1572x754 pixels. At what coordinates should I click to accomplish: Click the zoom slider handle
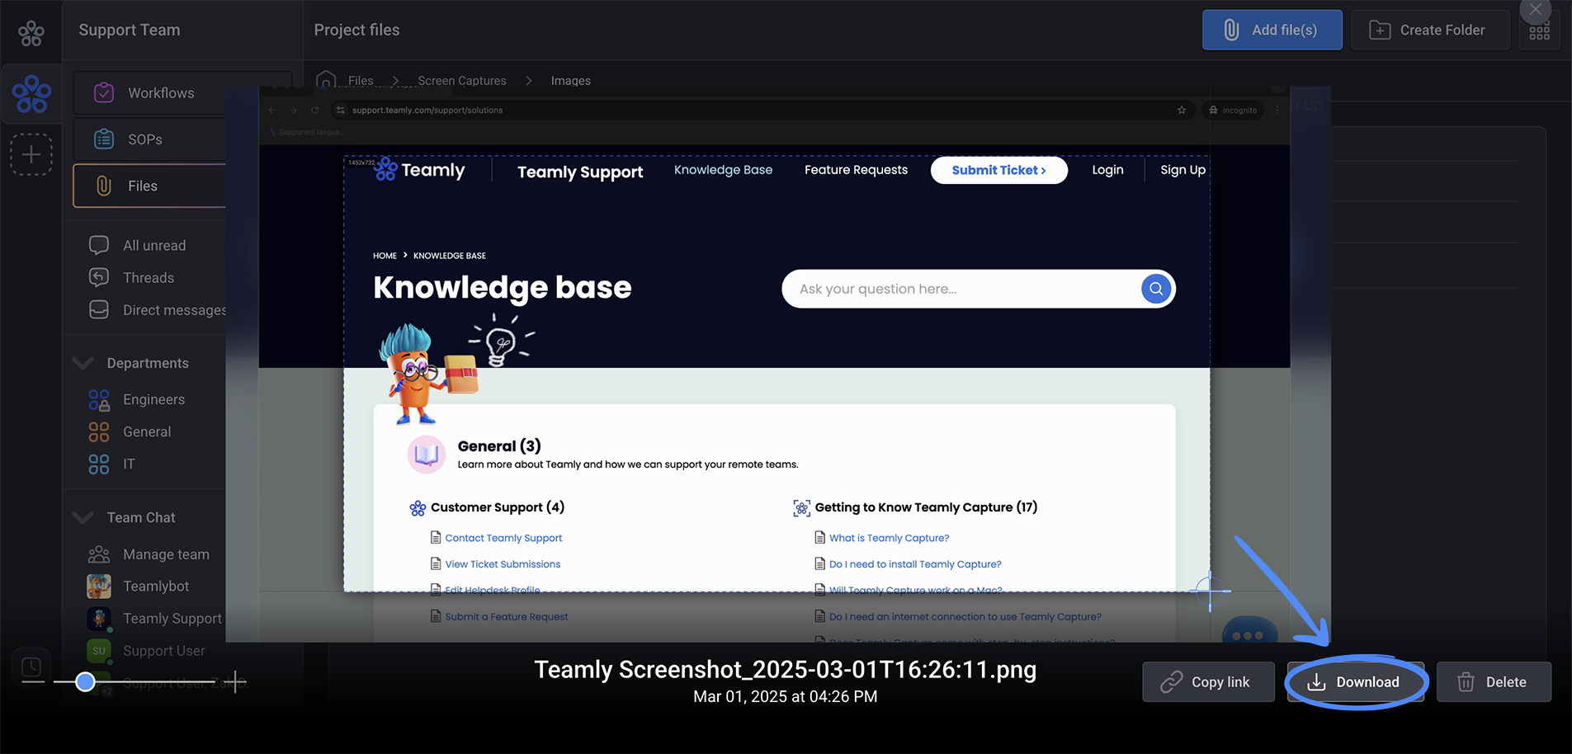[x=85, y=682]
